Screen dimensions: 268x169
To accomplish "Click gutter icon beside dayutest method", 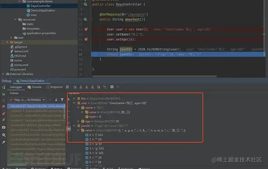I will click(x=85, y=19).
